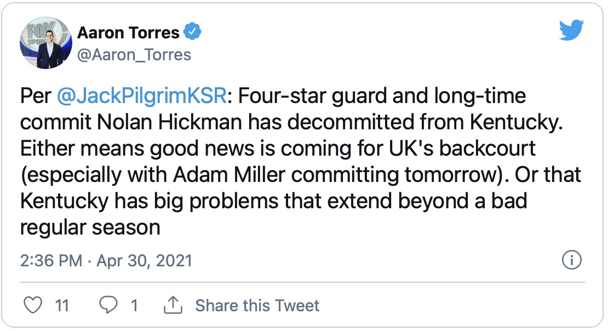
Task: Open the Twitter bird logo
Action: point(571,30)
